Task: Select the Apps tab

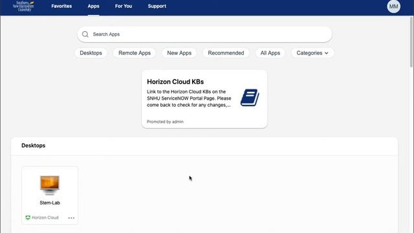Action: tap(93, 6)
